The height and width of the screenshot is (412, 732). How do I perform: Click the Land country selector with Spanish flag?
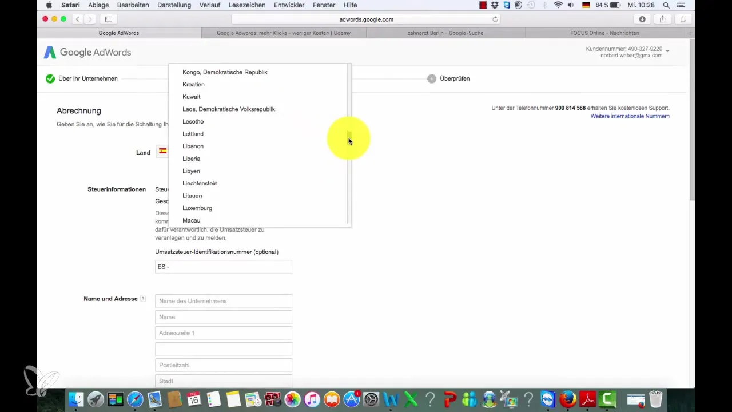point(163,152)
